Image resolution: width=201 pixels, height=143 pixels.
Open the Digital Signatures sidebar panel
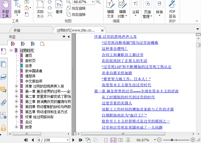tap(3, 115)
